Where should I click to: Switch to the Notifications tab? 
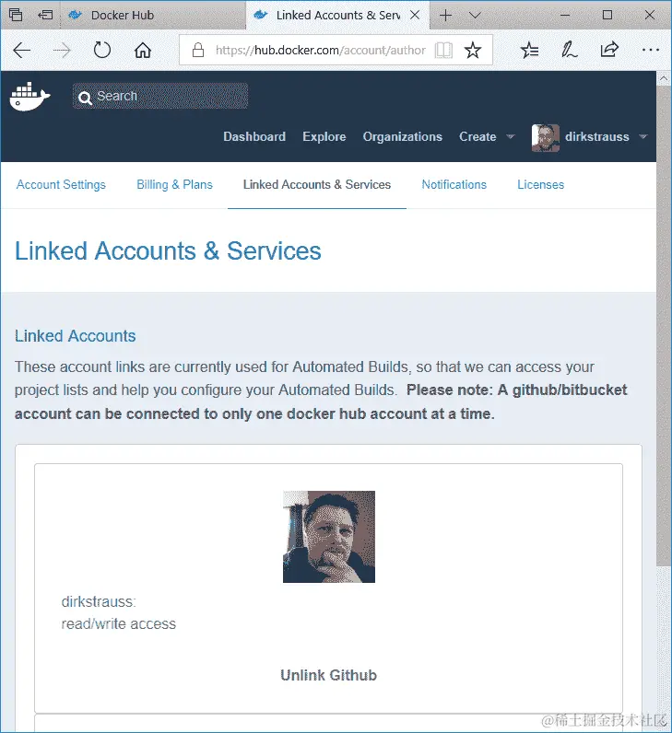(x=454, y=185)
